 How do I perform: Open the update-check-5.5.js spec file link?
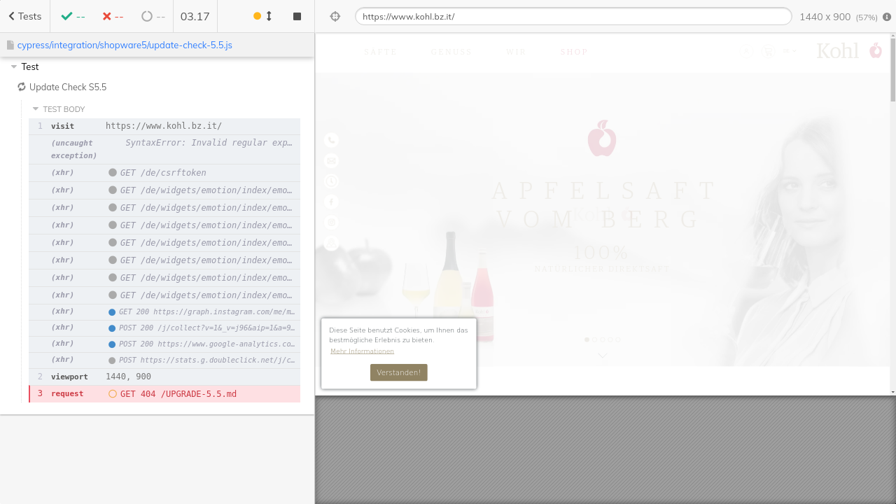tap(125, 45)
